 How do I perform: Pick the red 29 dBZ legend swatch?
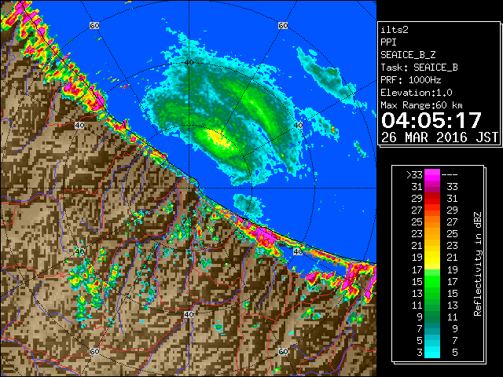coord(432,199)
